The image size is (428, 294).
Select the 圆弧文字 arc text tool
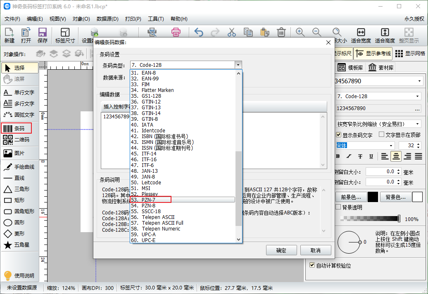click(20, 115)
